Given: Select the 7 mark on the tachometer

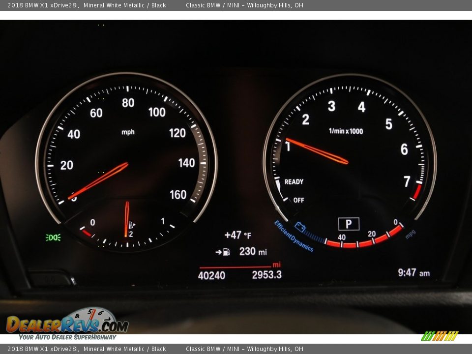Looking at the screenshot, I should 407,181.
